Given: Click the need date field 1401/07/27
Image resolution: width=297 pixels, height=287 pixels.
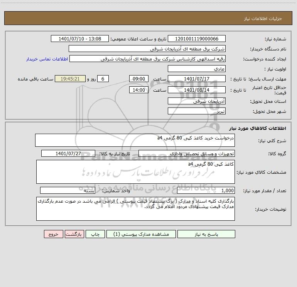Looking at the screenshot, I should click(x=68, y=153).
